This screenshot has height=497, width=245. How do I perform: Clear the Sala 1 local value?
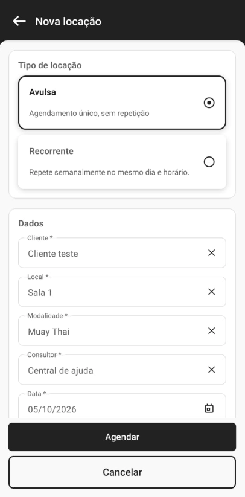tap(211, 292)
